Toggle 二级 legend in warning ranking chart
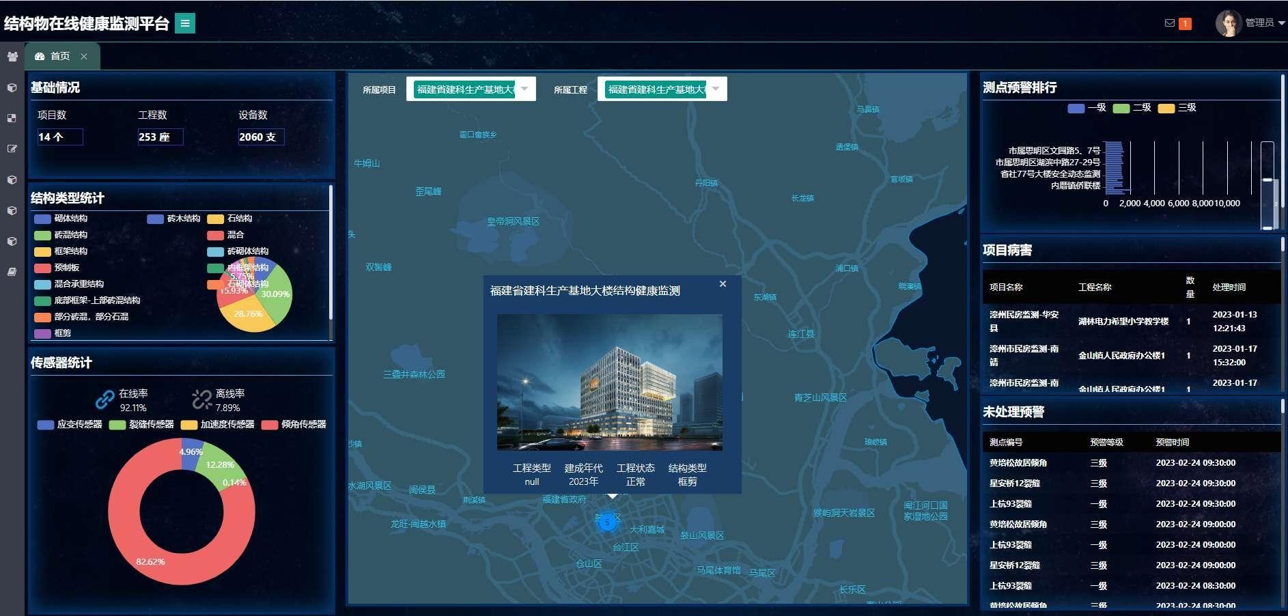 pos(1121,108)
